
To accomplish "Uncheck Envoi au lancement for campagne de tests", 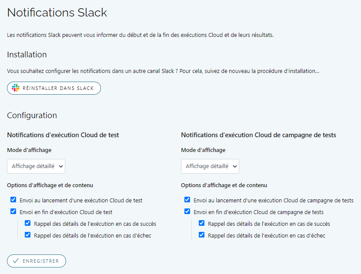I will click(x=187, y=200).
